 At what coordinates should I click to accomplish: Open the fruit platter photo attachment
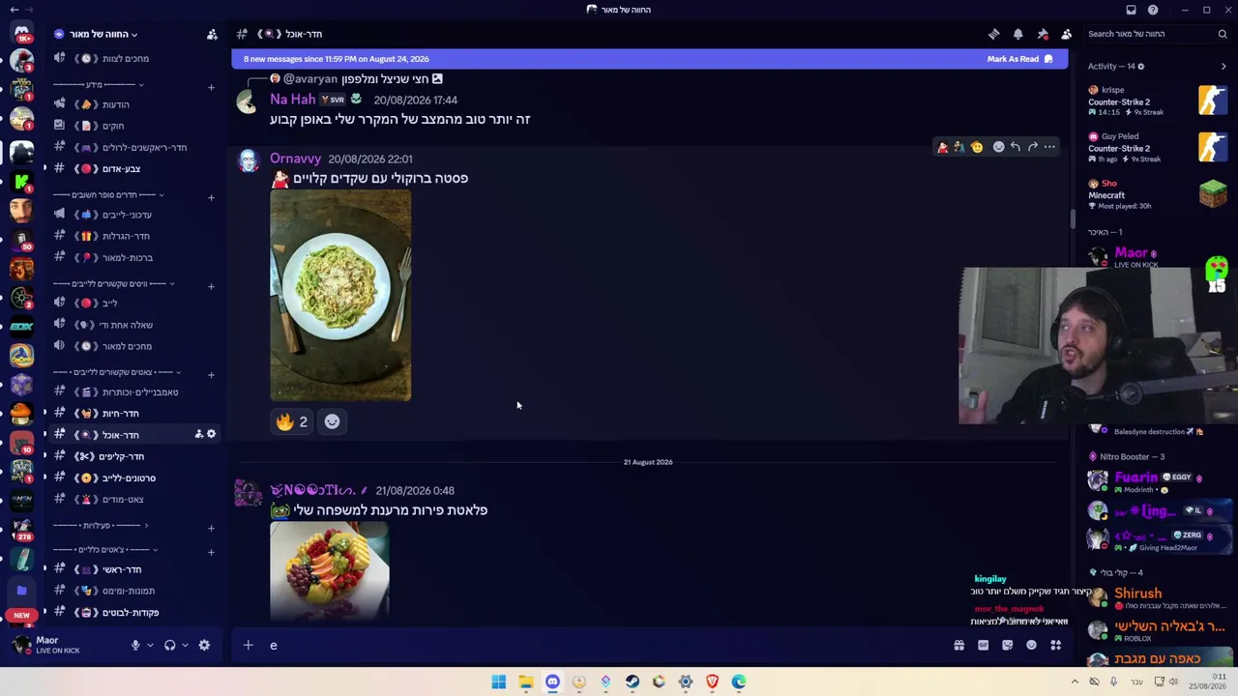(330, 570)
